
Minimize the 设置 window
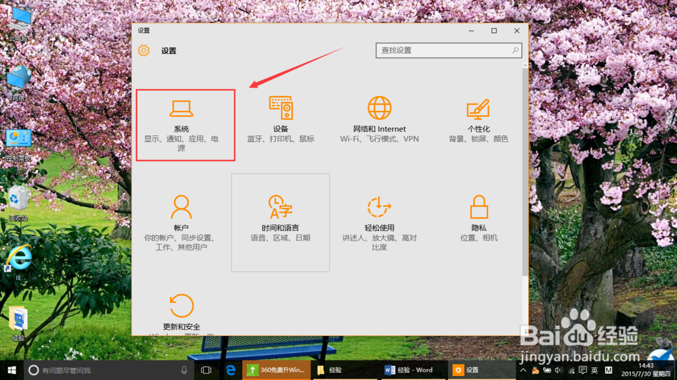(x=471, y=30)
